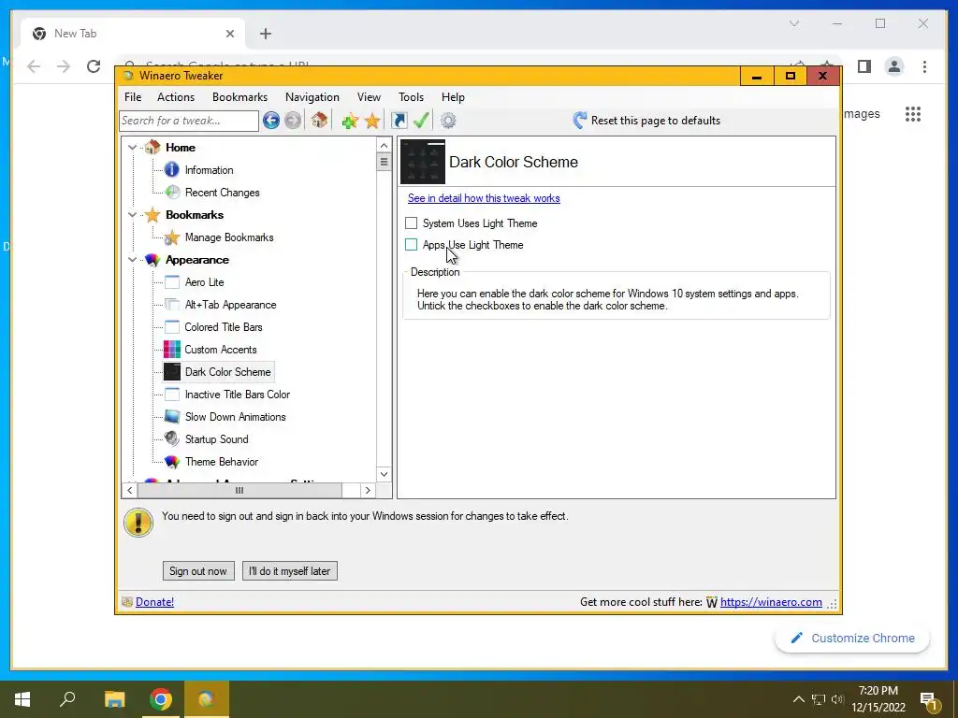Open Google apps grid in Chrome

pyautogui.click(x=913, y=114)
